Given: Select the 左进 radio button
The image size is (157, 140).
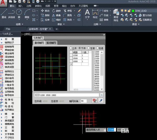Looking at the screenshot, I should coord(89,48).
